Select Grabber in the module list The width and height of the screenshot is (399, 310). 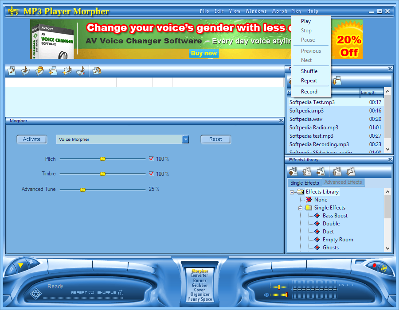coord(200,285)
